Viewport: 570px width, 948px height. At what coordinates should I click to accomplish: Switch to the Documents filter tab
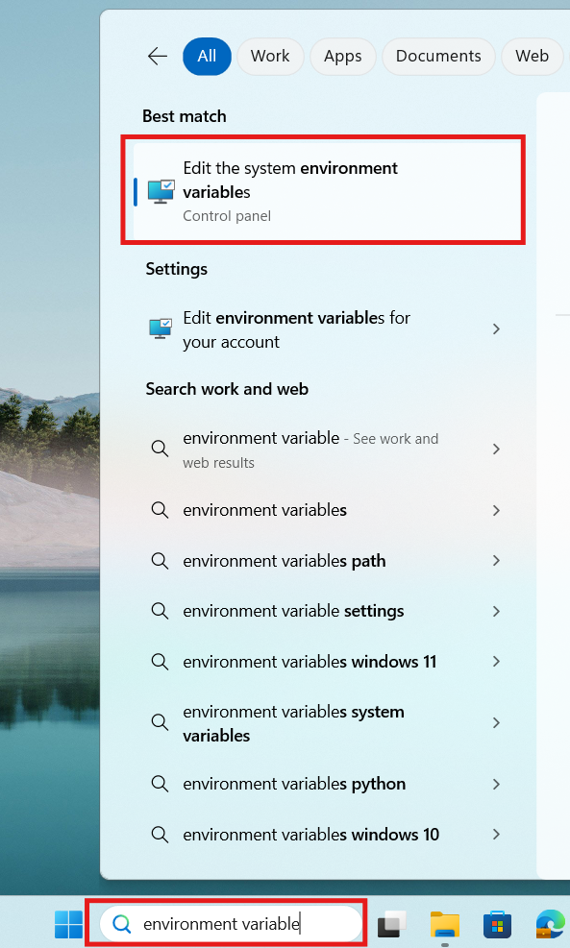[438, 56]
